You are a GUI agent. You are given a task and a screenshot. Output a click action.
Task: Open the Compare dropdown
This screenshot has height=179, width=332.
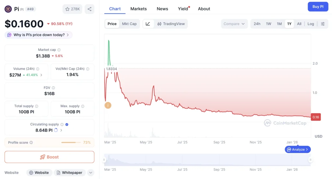234,24
